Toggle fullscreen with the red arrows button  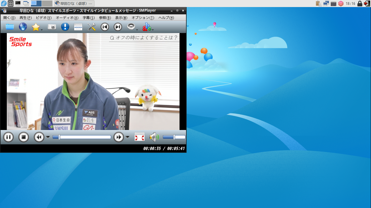click(x=140, y=137)
